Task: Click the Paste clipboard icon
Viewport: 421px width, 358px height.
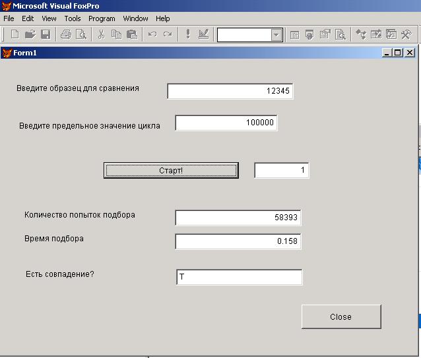Action: click(x=132, y=34)
